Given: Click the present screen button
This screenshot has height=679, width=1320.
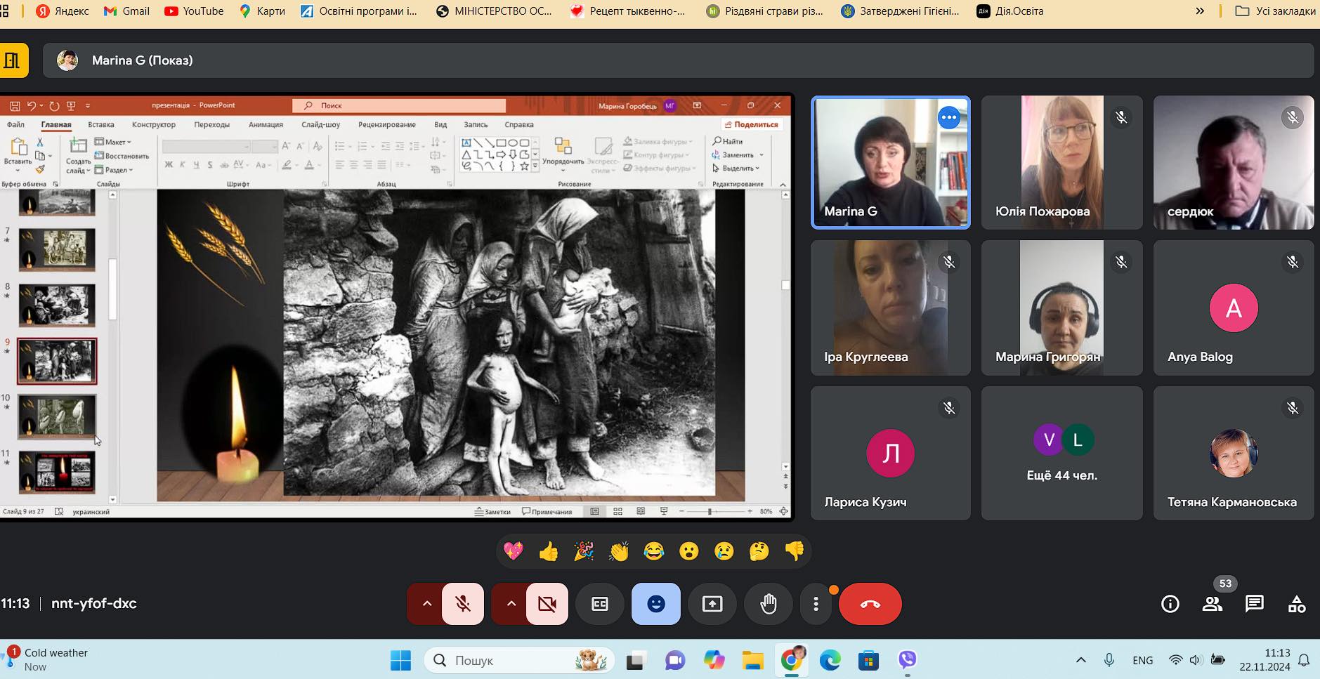Looking at the screenshot, I should (712, 604).
